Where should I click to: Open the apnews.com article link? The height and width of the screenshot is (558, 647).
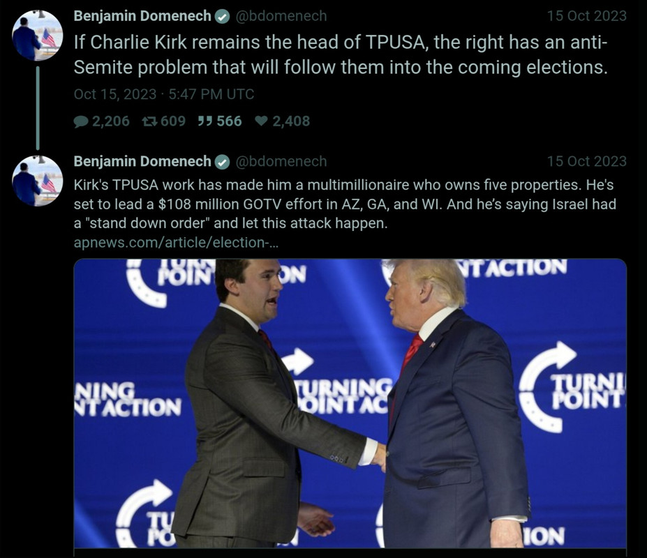[x=176, y=243]
